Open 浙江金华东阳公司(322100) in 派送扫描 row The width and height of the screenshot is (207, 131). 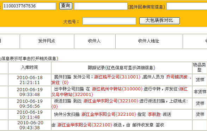(111, 101)
